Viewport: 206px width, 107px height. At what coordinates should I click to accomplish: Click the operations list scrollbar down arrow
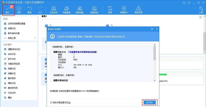[154, 80]
